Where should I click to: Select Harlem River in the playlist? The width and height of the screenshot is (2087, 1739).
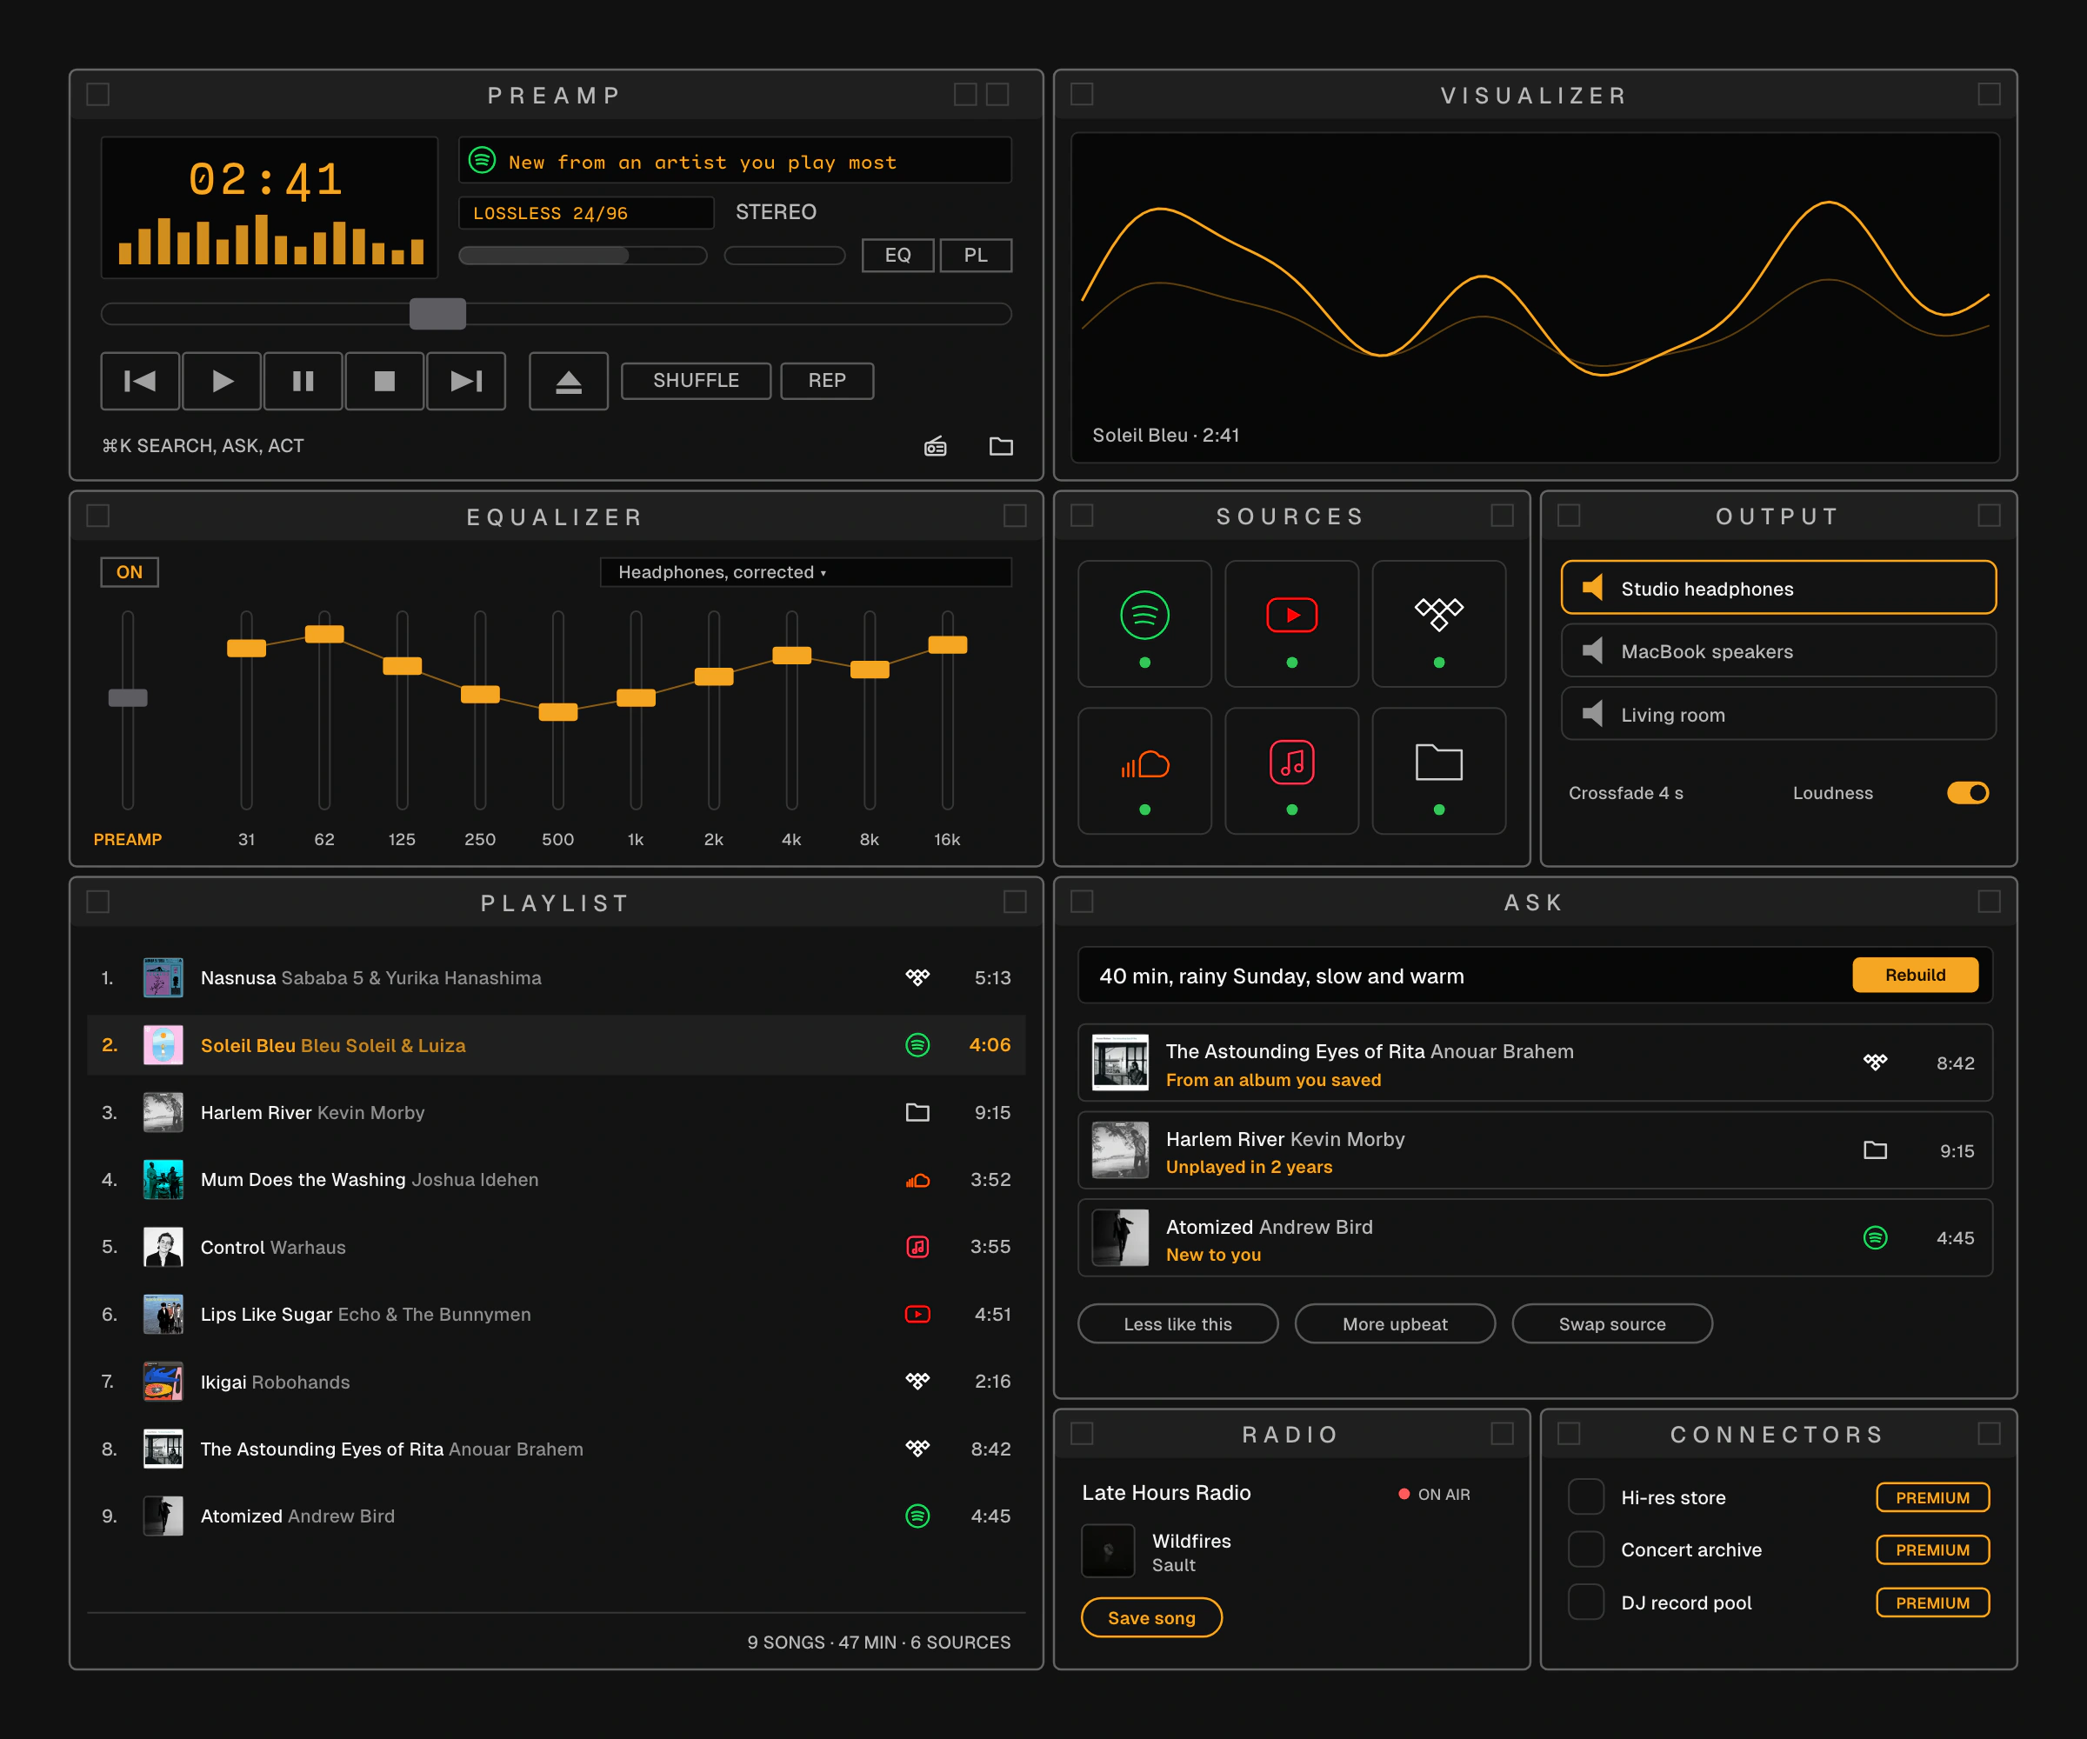557,1113
